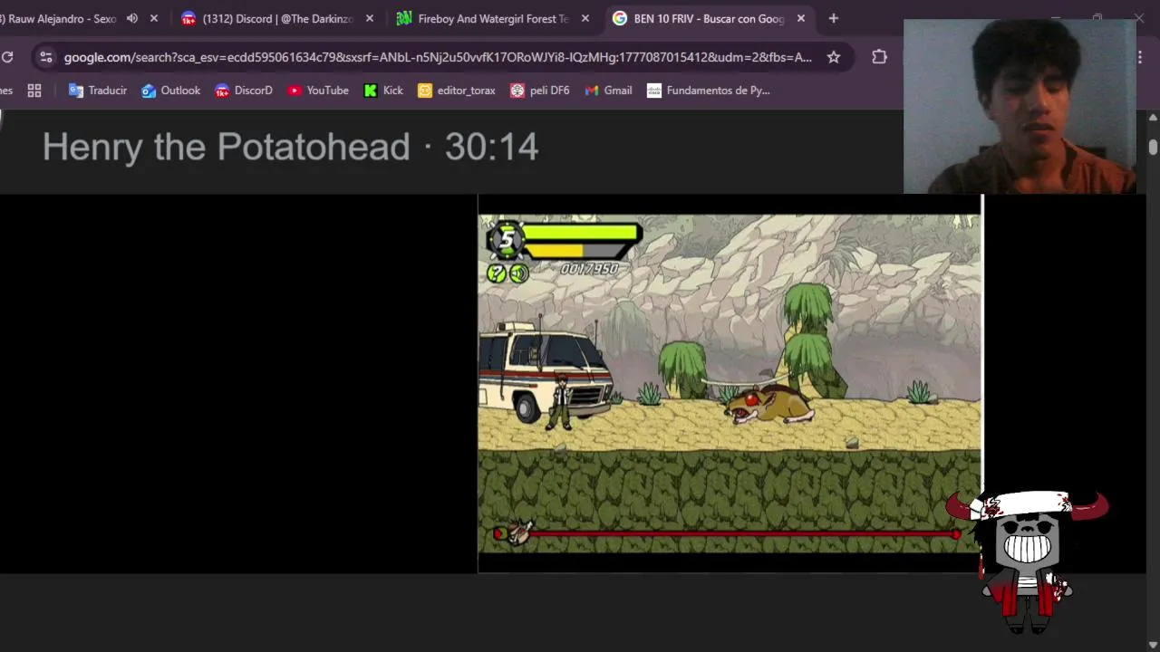Image resolution: width=1160 pixels, height=652 pixels.
Task: Click the mutant rat enemy
Action: click(x=770, y=404)
